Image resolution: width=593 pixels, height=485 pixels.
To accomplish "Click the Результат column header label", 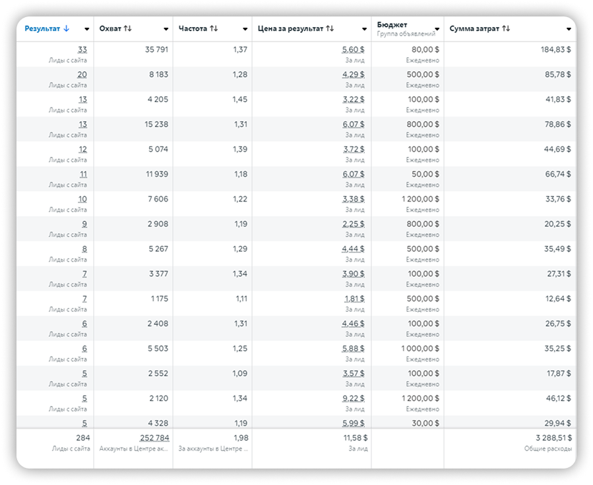I will pos(42,29).
